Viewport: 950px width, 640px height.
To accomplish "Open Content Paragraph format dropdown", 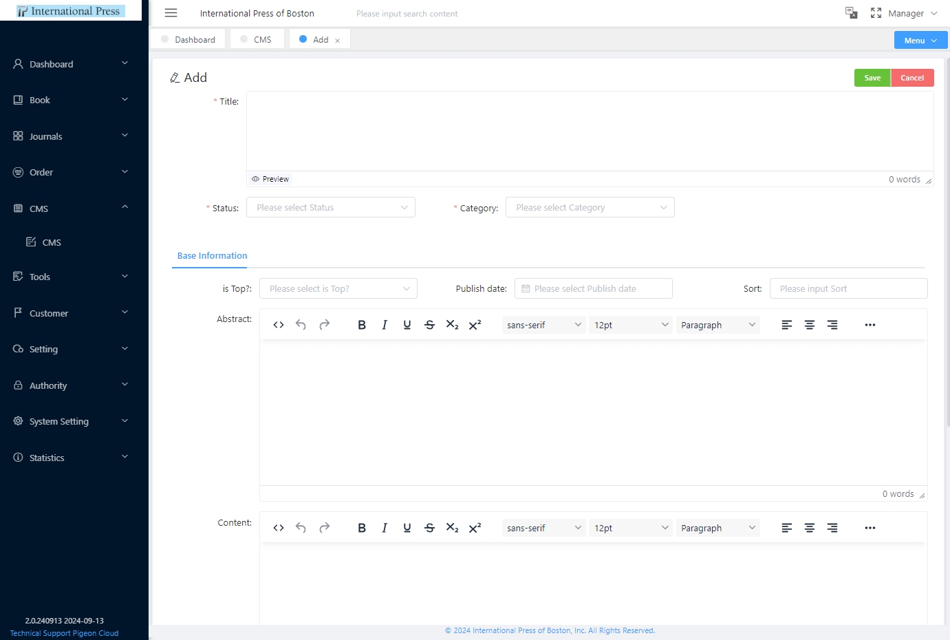I will pos(717,528).
